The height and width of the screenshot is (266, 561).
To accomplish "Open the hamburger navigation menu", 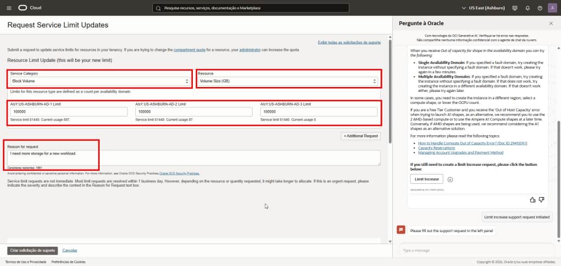I will pyautogui.click(x=9, y=8).
